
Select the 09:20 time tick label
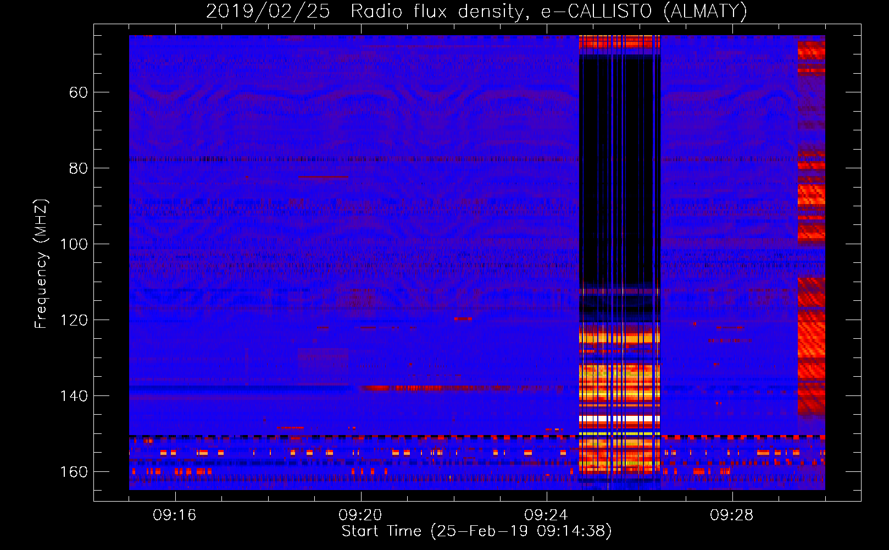click(x=360, y=515)
